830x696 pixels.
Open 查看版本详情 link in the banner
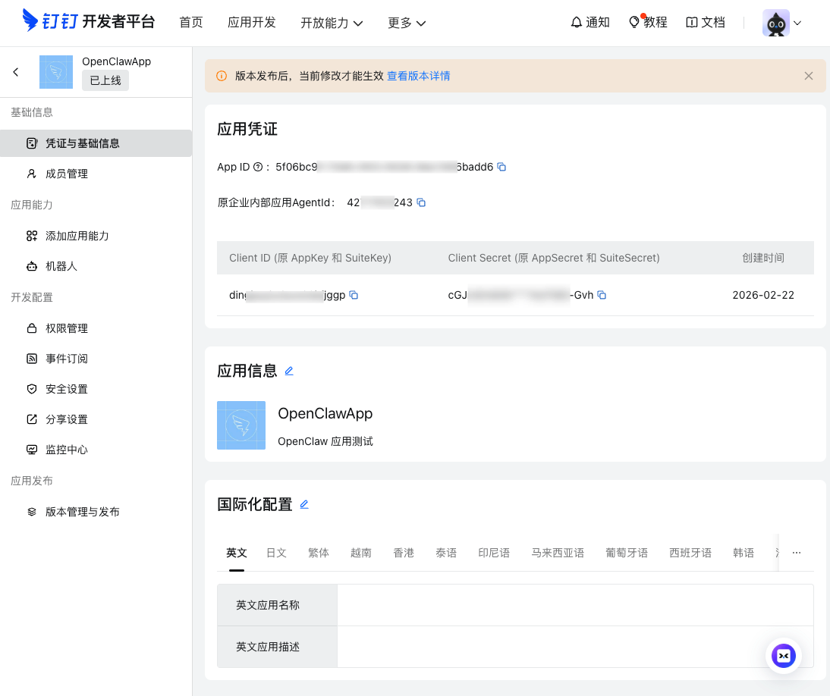pyautogui.click(x=418, y=76)
